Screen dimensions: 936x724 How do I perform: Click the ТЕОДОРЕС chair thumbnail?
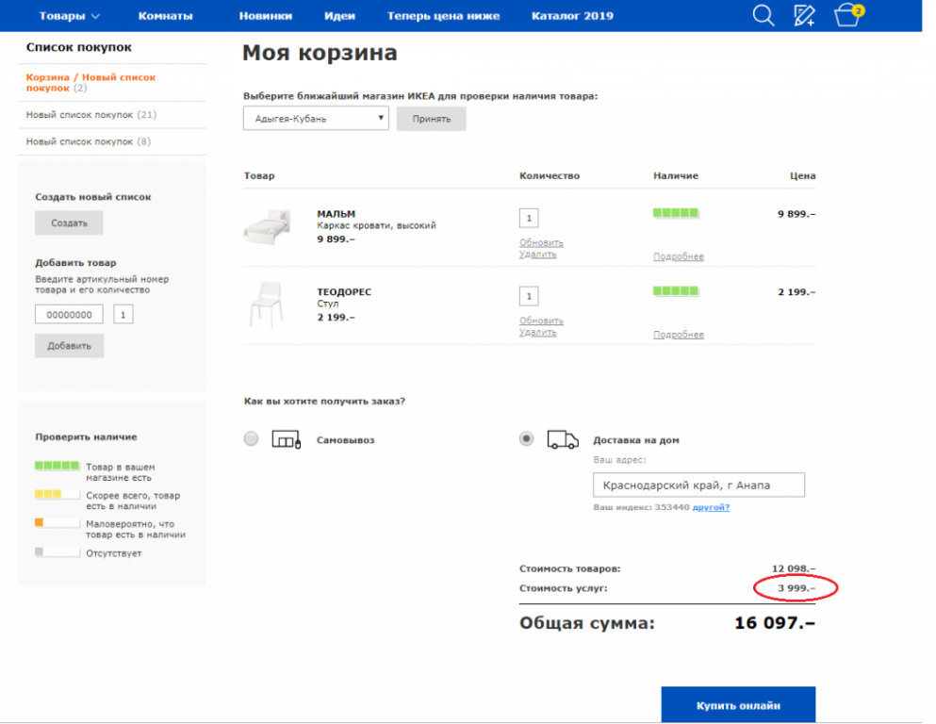point(266,305)
